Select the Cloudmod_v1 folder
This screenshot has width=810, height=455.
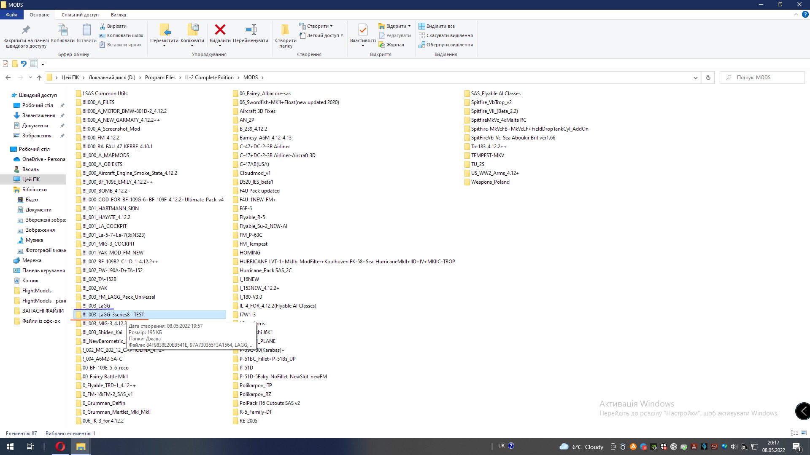[x=255, y=173]
